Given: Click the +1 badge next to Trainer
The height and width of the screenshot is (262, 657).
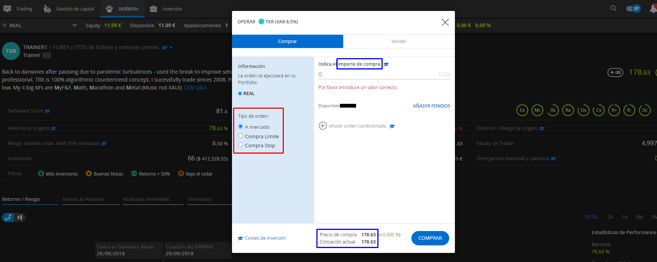Looking at the screenshot, I should pyautogui.click(x=47, y=55).
